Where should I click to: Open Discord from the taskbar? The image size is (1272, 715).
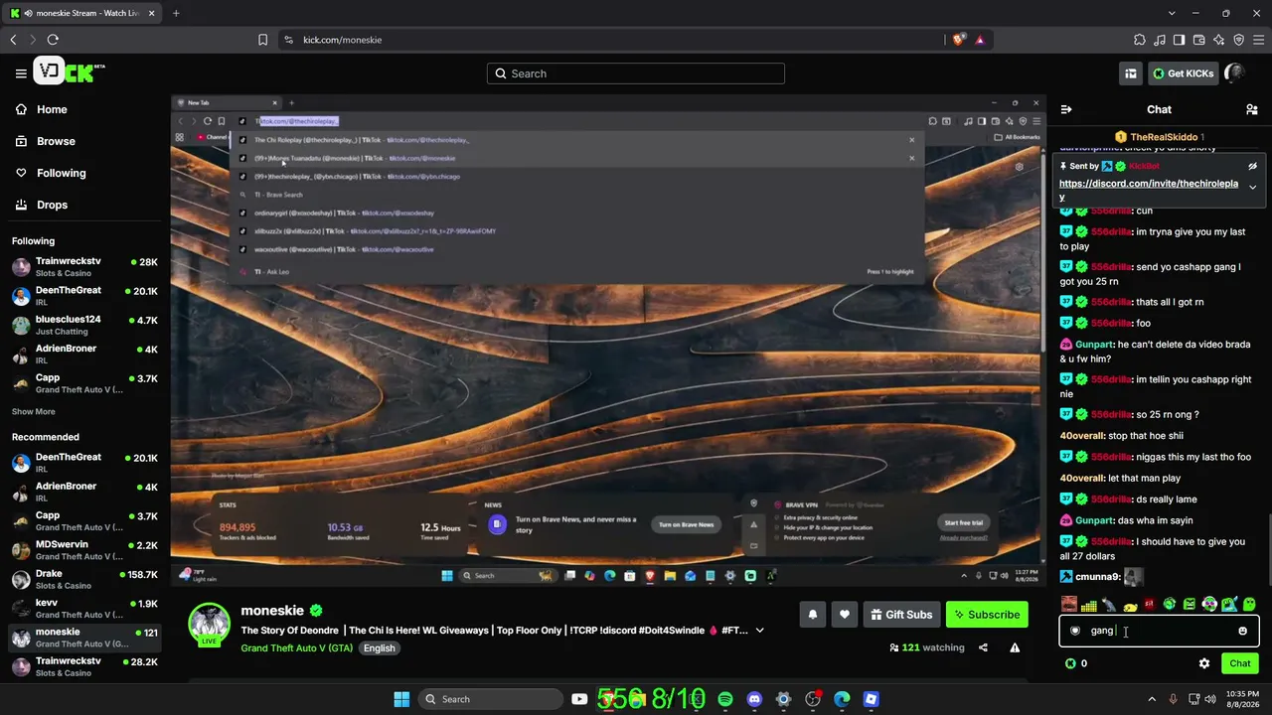[754, 699]
